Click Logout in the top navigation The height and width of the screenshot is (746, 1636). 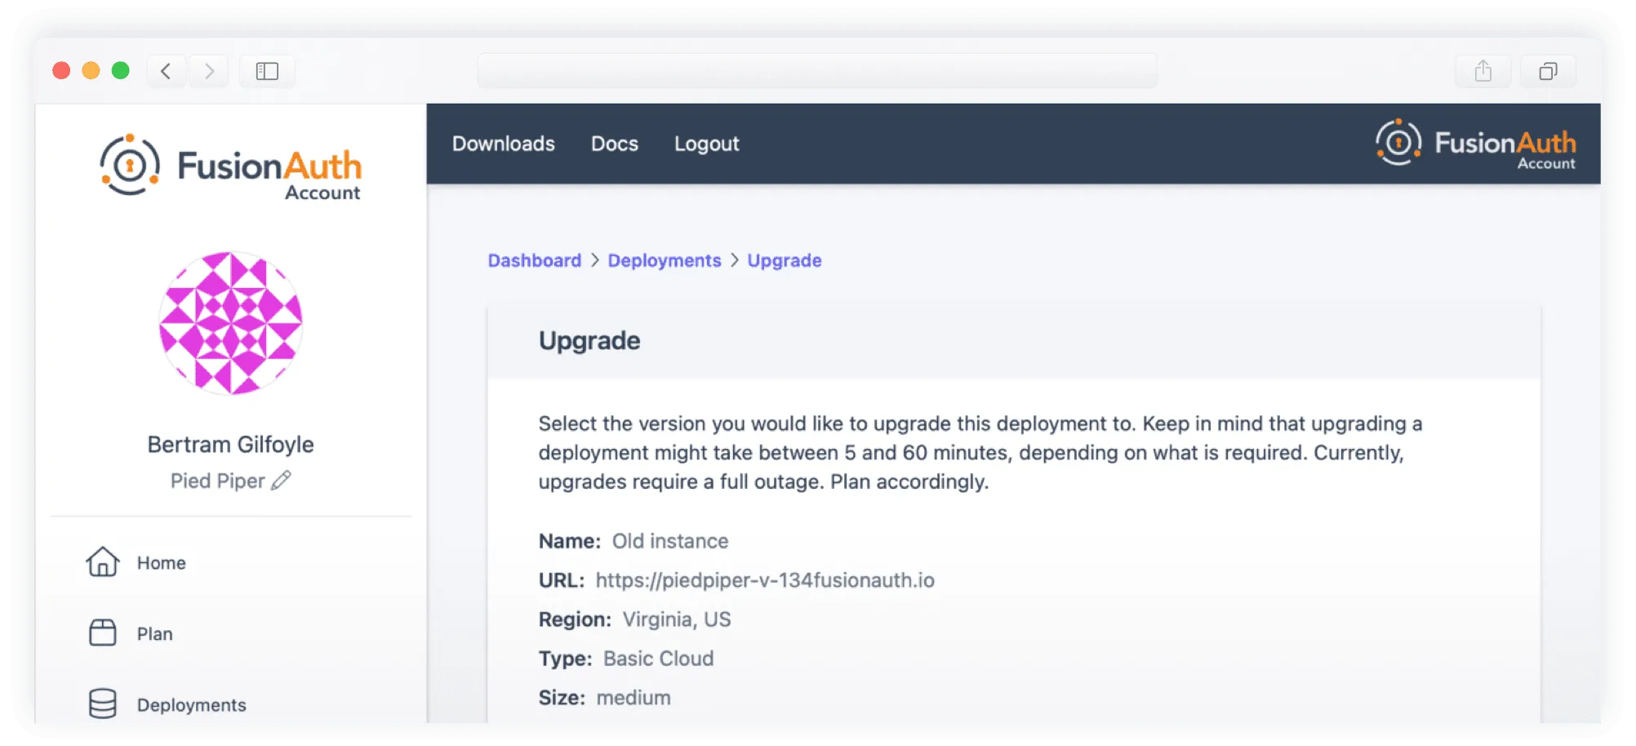pos(706,144)
